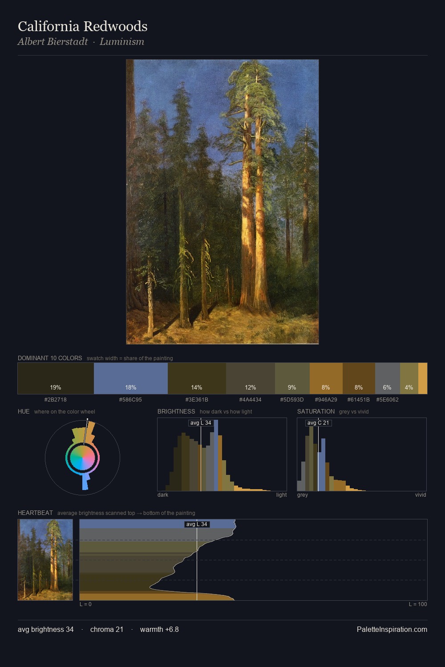445x667 pixels.
Task: Click the 'SATURATION' section heading
Action: (x=316, y=411)
